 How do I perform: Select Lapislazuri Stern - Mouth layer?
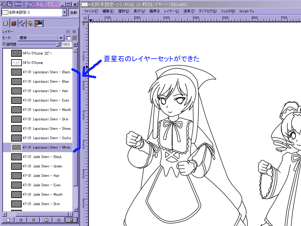click(38, 110)
